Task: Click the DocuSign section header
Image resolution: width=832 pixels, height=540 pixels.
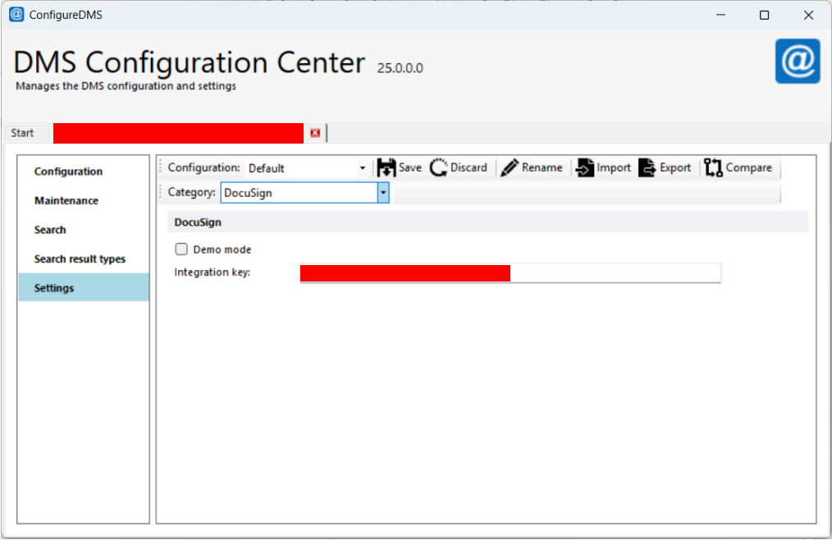Action: pyautogui.click(x=198, y=222)
